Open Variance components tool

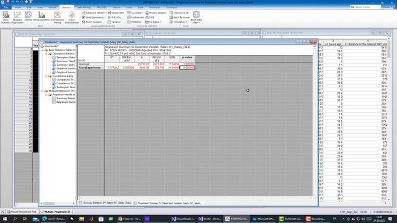(x=114, y=22)
